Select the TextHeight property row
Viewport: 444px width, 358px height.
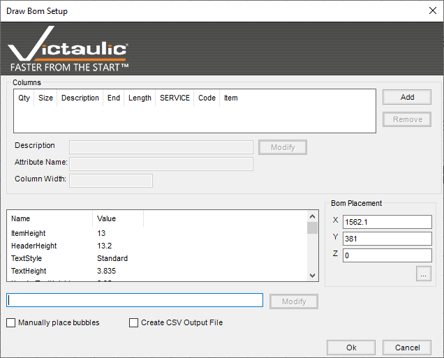click(157, 271)
